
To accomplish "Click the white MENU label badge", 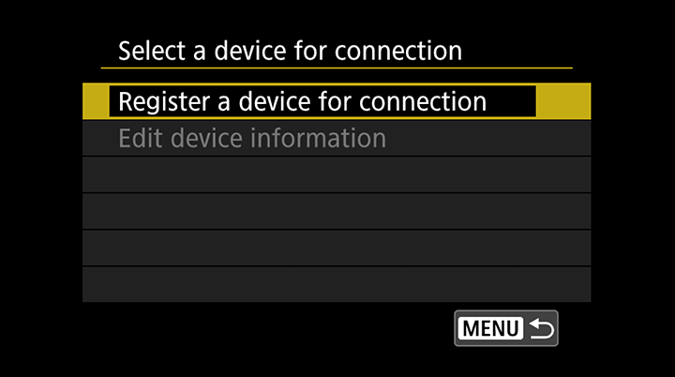I will [490, 329].
